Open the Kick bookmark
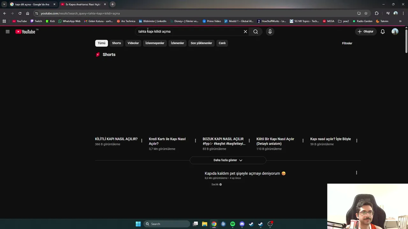408x229 pixels. click(x=50, y=21)
